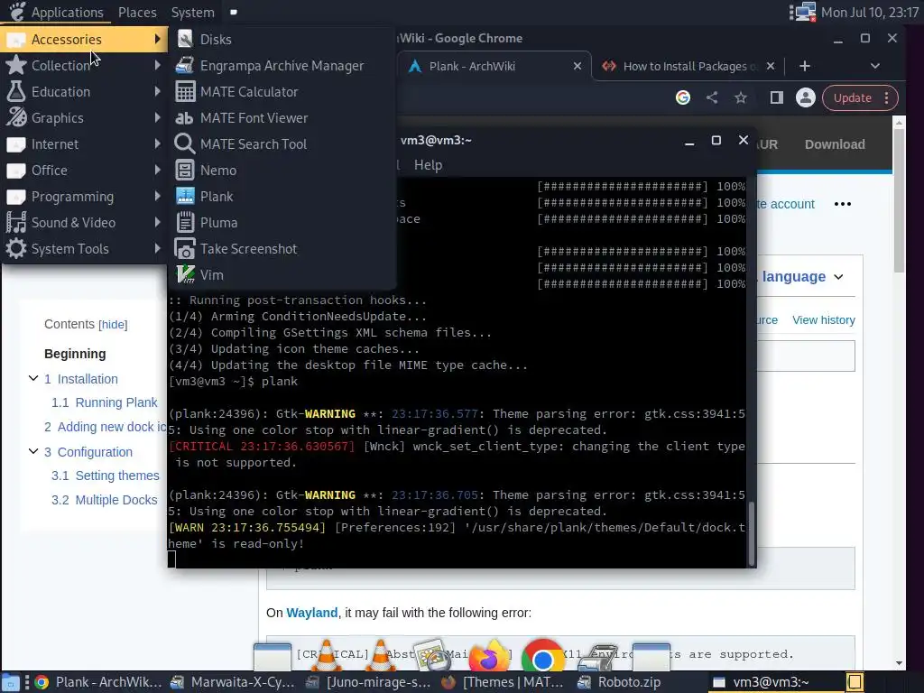Expand the Education submenu
The height and width of the screenshot is (693, 924).
(84, 92)
